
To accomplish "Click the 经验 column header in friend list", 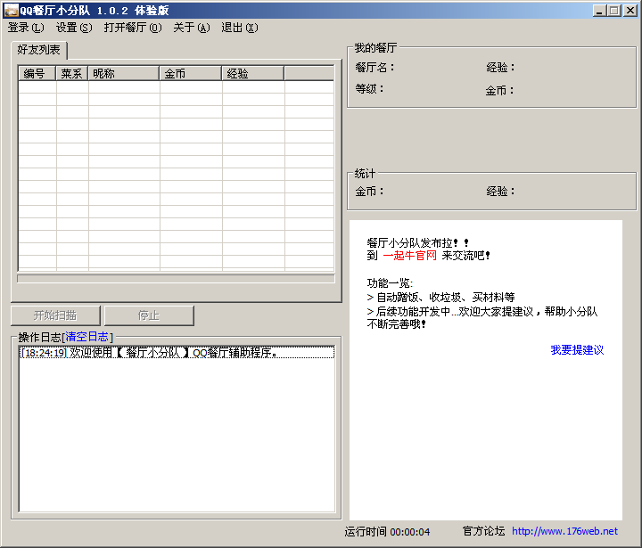I will point(253,74).
